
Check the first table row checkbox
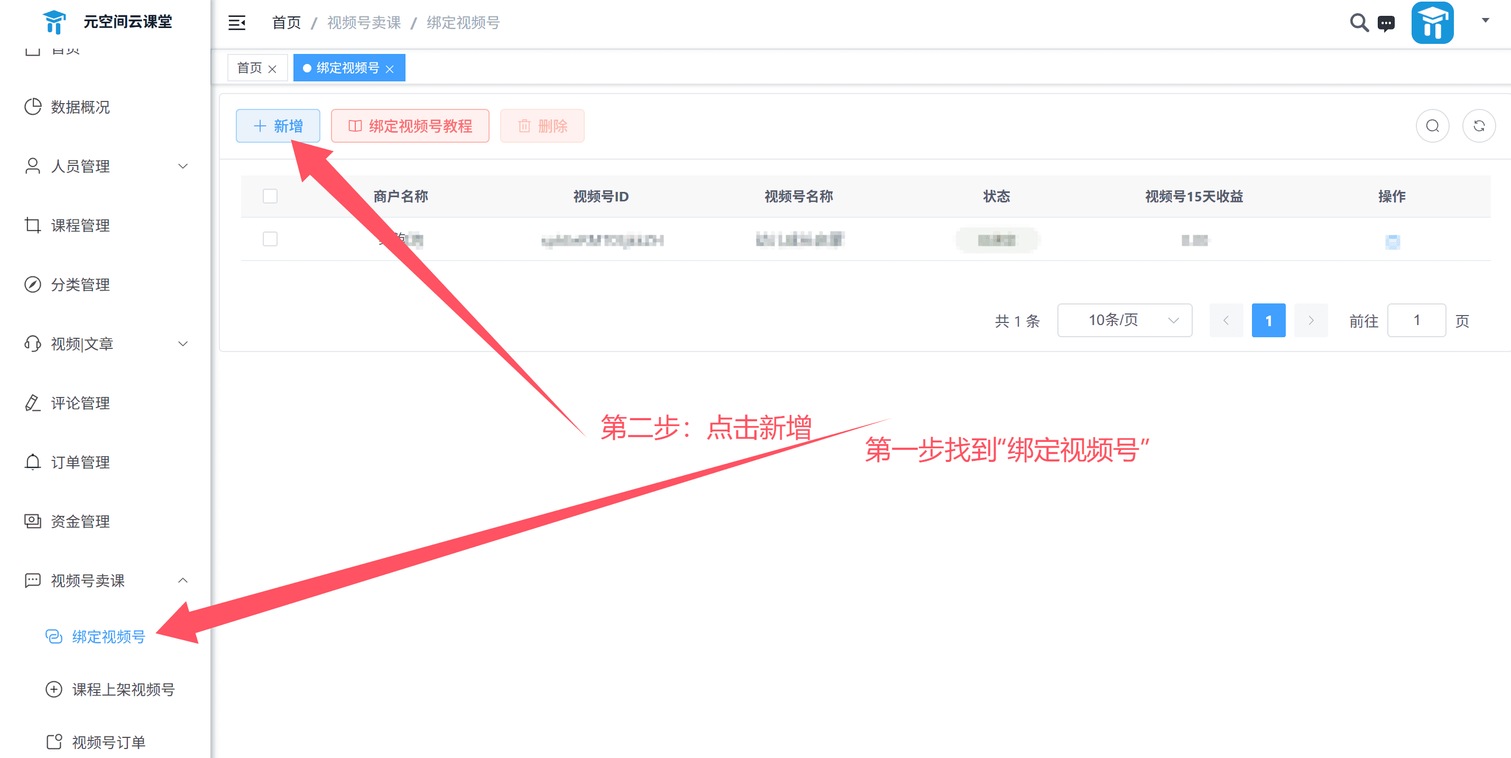270,239
